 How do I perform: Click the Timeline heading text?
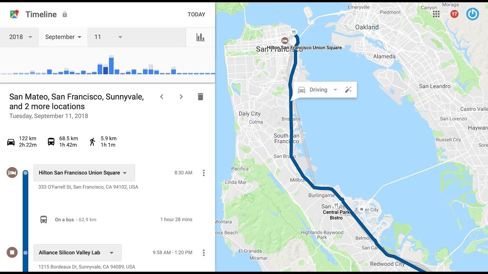coord(41,14)
